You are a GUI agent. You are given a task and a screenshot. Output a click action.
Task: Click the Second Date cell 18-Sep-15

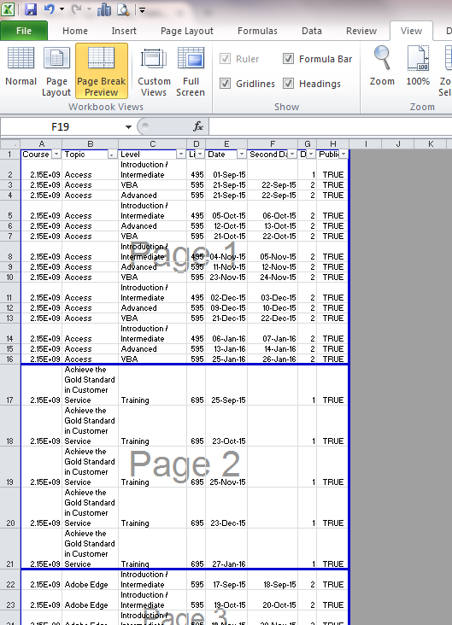pyautogui.click(x=273, y=580)
